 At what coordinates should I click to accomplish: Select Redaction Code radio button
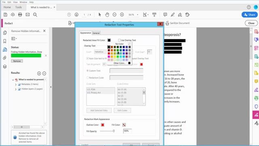click(x=87, y=77)
